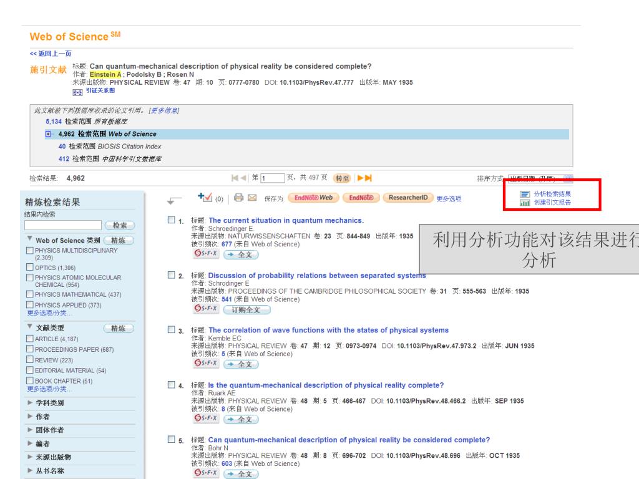Screen dimensions: 639x479
Task: Tick PHYSICS MULTIDISCIPLINARY filter
Action: coord(30,251)
